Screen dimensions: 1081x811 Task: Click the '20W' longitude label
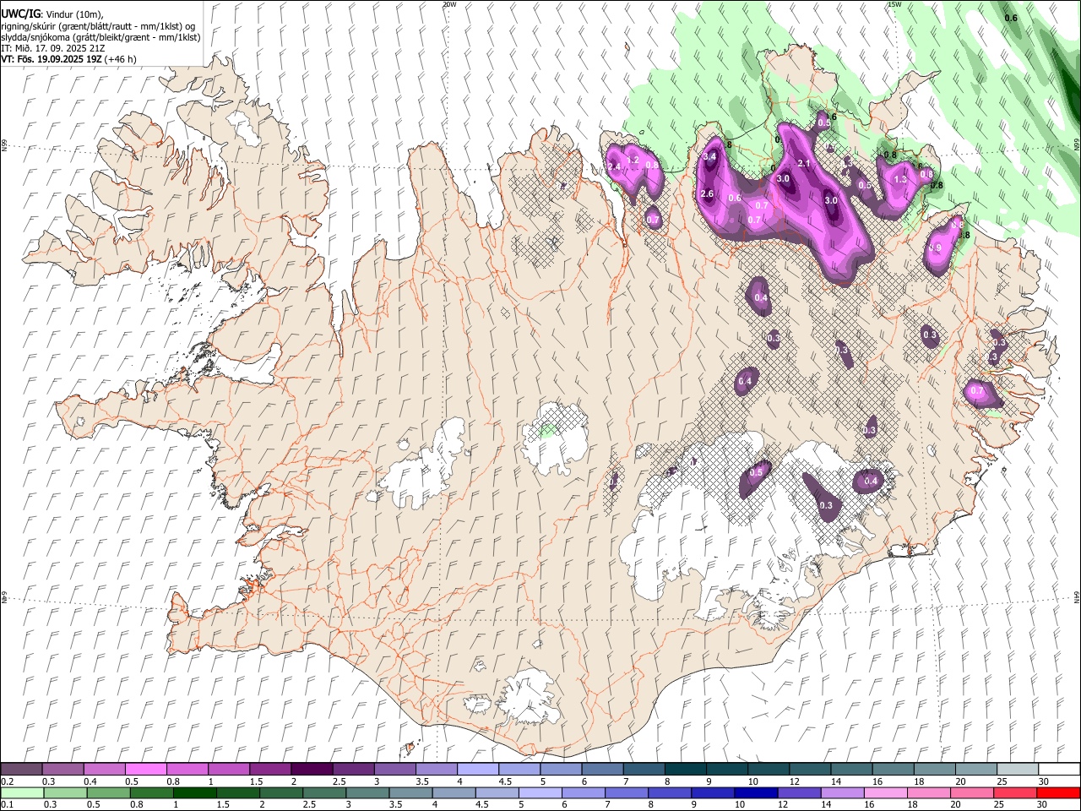click(x=449, y=4)
